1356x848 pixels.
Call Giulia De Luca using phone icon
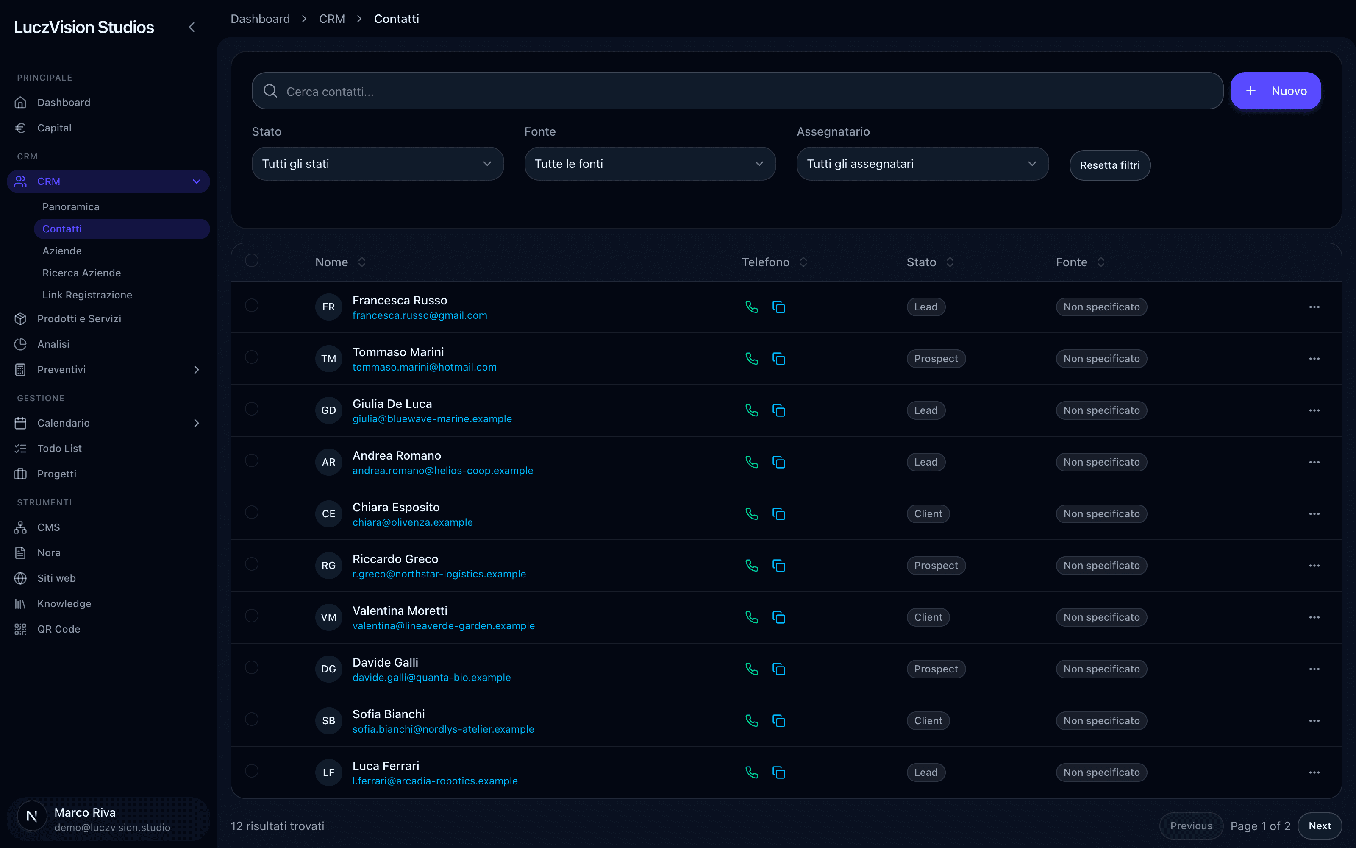[x=751, y=410]
